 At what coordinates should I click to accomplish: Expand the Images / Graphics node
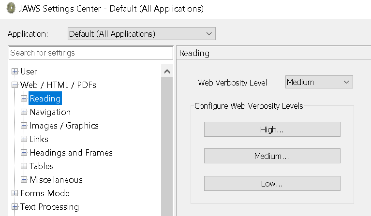(x=24, y=126)
